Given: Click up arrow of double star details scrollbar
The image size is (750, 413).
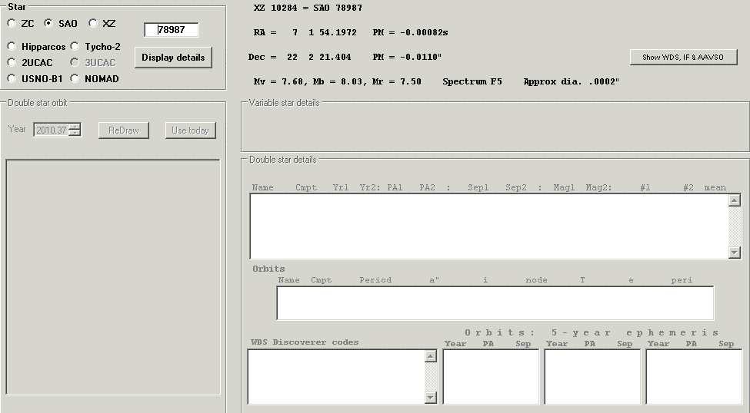Looking at the screenshot, I should [x=734, y=200].
